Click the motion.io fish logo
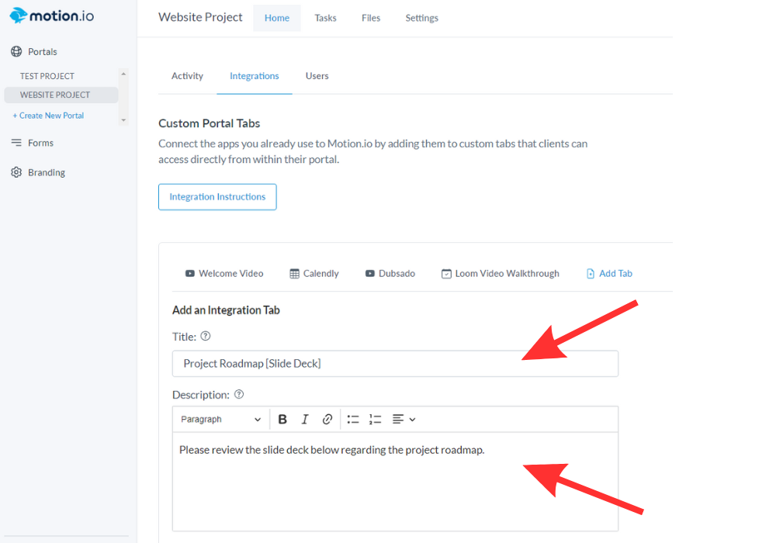Viewport: 776px width, 543px height. coord(18,15)
